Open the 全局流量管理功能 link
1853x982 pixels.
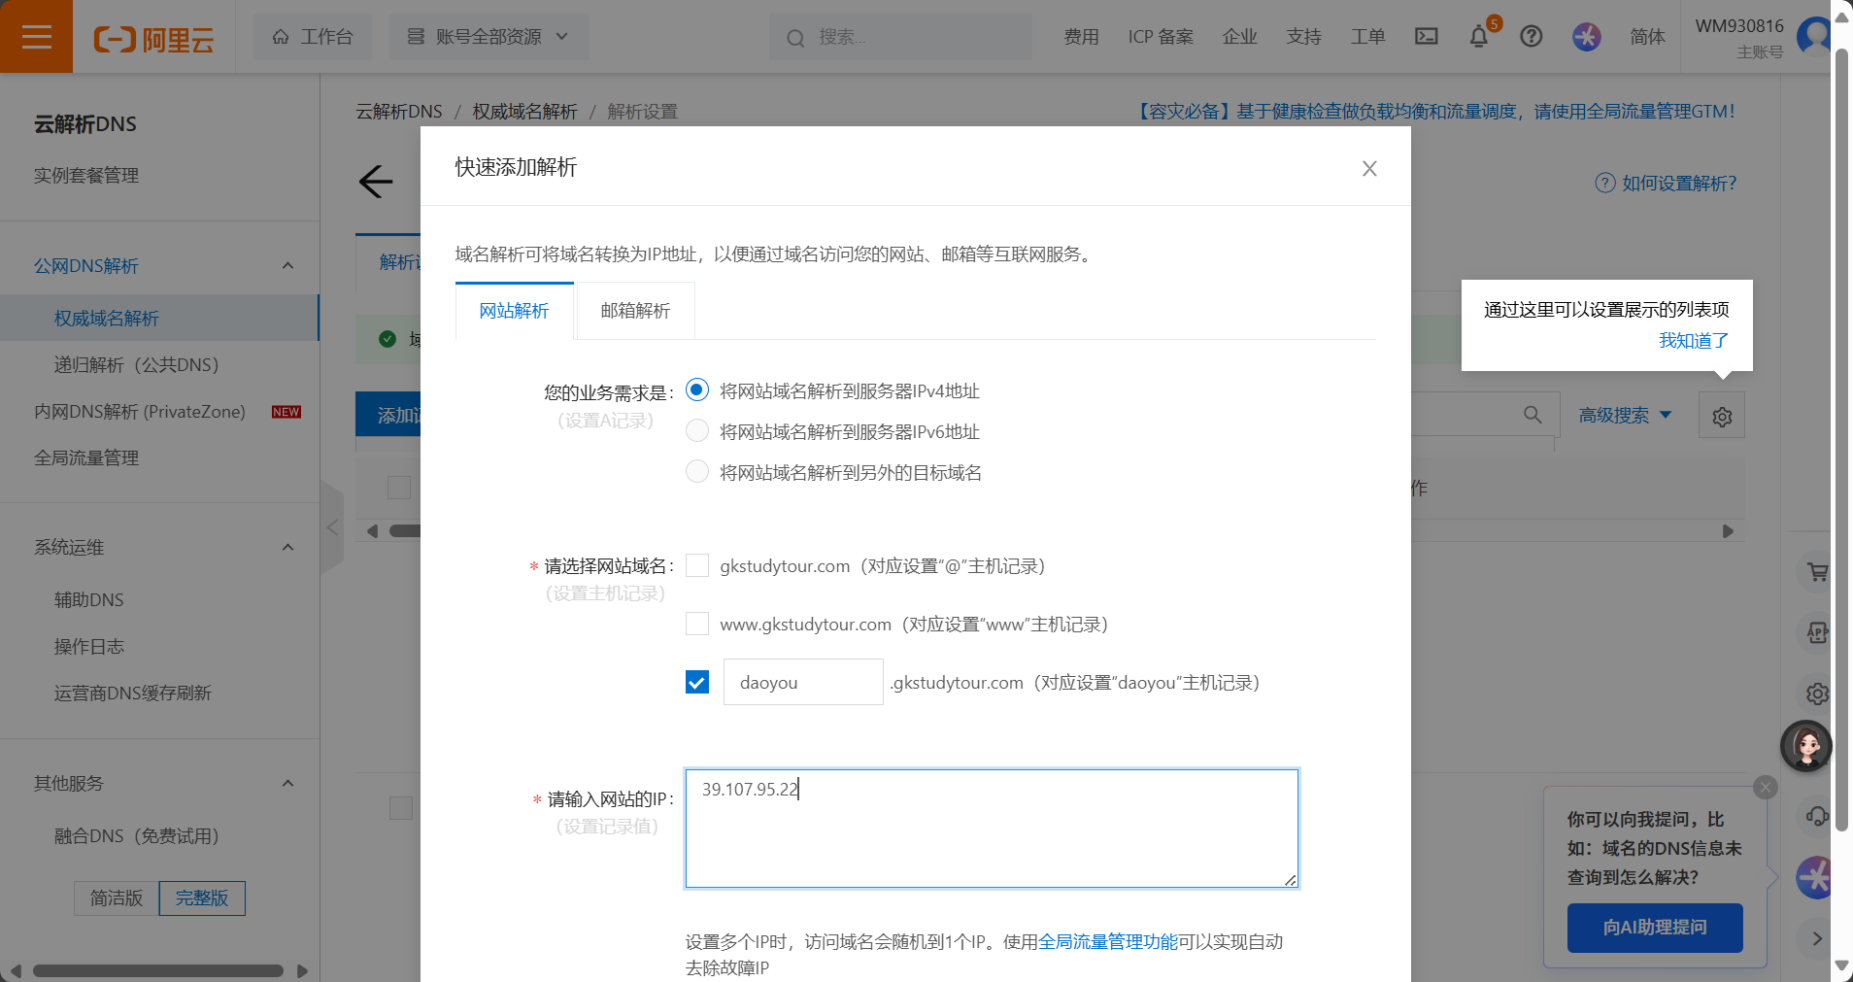[1107, 941]
